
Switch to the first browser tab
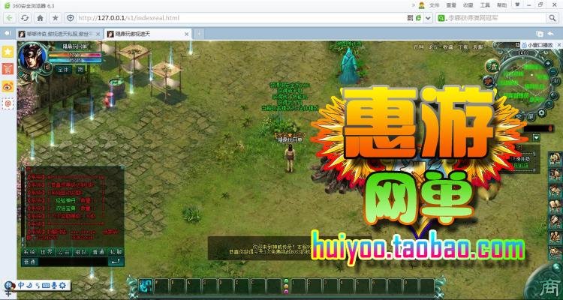pos(59,34)
